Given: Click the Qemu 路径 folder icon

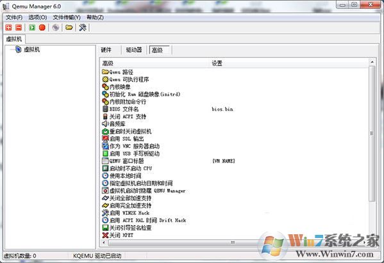Looking at the screenshot, I should pos(105,72).
